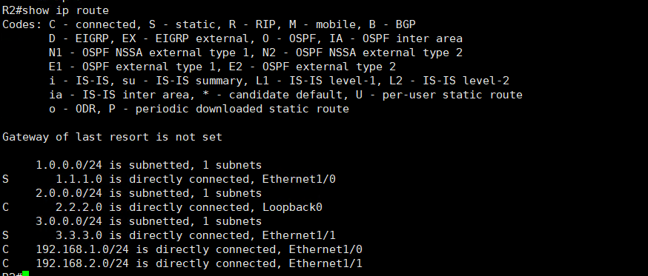Click the 'D - EIGRP' legend line
This screenshot has height=276, width=648.
[255, 38]
